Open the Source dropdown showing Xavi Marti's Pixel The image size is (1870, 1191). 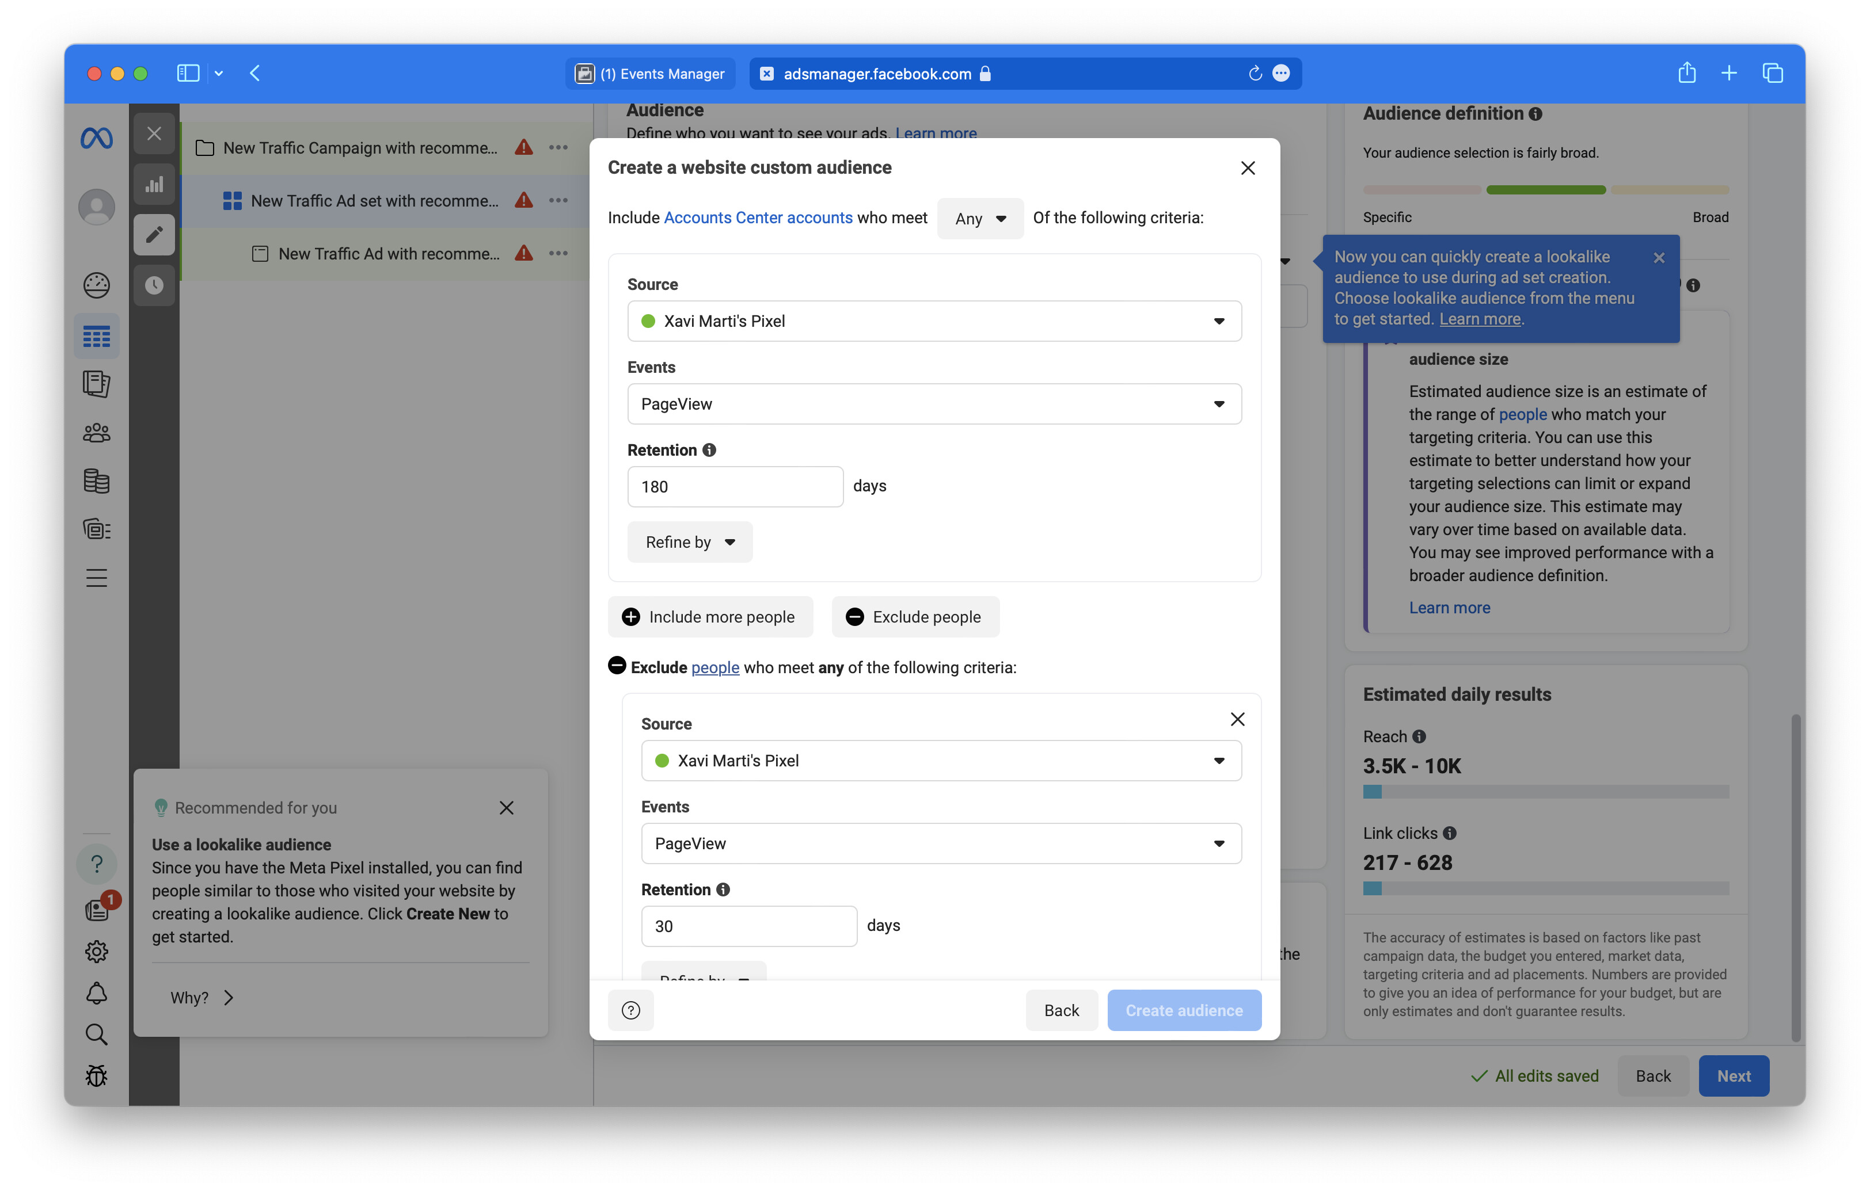[x=934, y=320]
